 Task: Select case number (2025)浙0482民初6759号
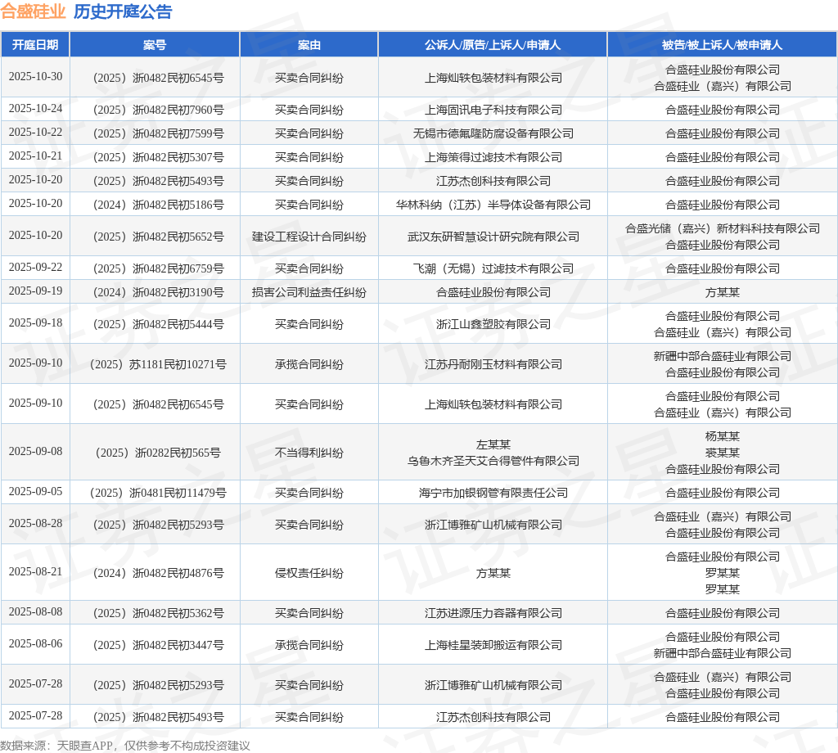158,268
